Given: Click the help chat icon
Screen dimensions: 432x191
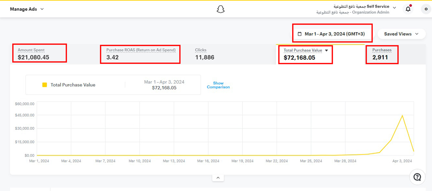Looking at the screenshot, I should 417,177.
